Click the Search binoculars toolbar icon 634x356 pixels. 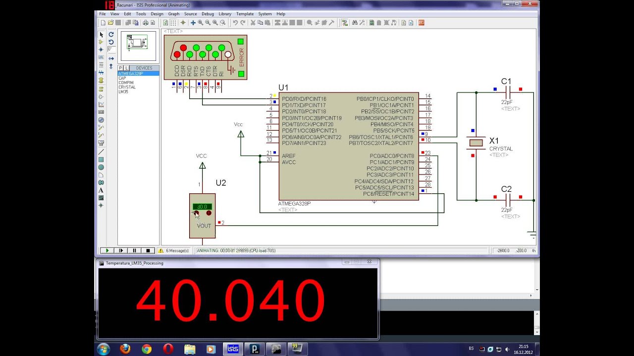tap(355, 22)
